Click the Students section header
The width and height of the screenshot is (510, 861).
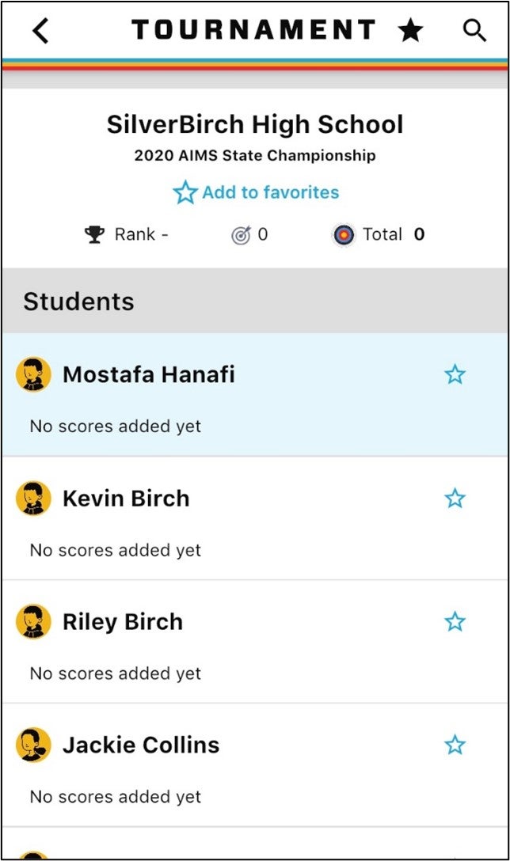tap(79, 302)
